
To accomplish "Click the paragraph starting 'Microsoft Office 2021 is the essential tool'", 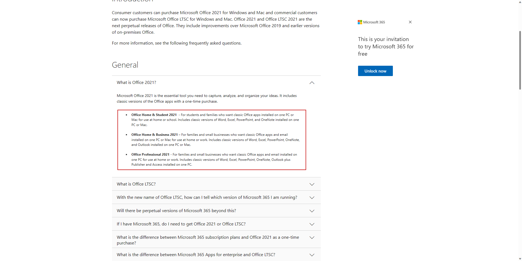I will click(207, 99).
